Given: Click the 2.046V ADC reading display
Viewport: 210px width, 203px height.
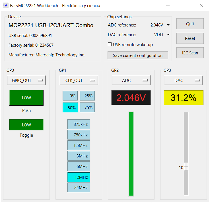Looking at the screenshot, I should click(131, 98).
